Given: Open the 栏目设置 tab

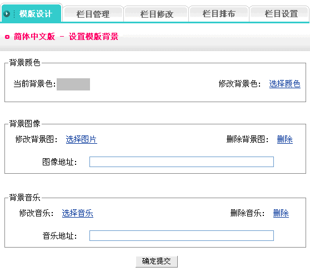Looking at the screenshot, I should point(280,14).
